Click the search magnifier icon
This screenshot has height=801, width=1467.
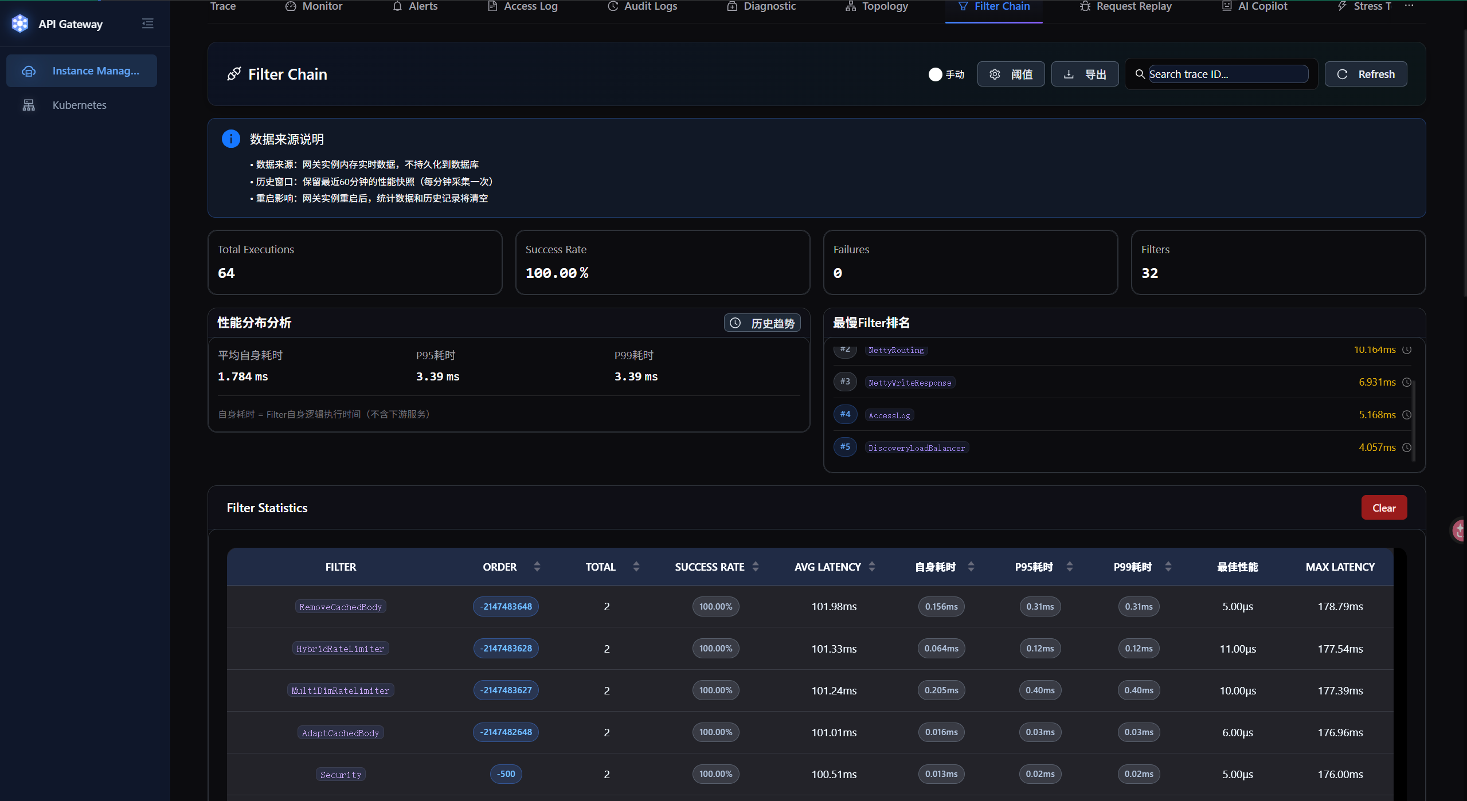click(x=1140, y=74)
